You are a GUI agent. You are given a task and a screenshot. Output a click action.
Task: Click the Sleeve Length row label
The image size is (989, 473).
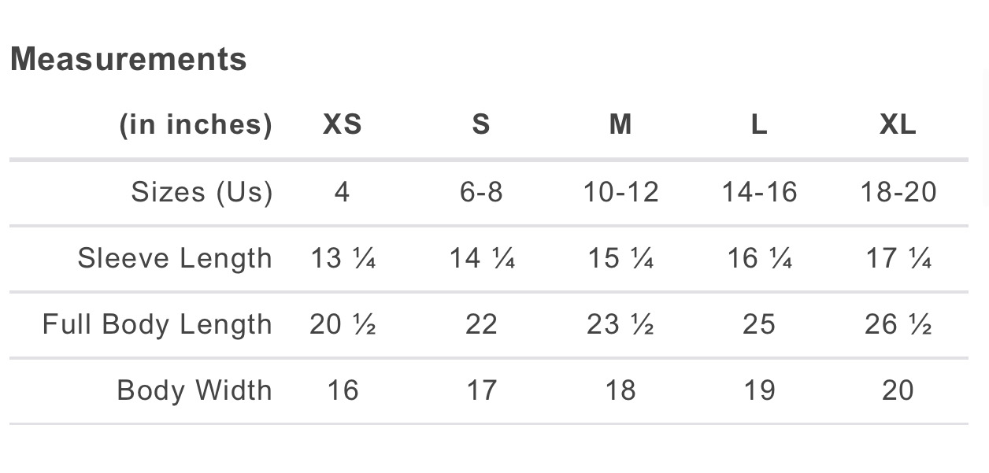coord(175,258)
